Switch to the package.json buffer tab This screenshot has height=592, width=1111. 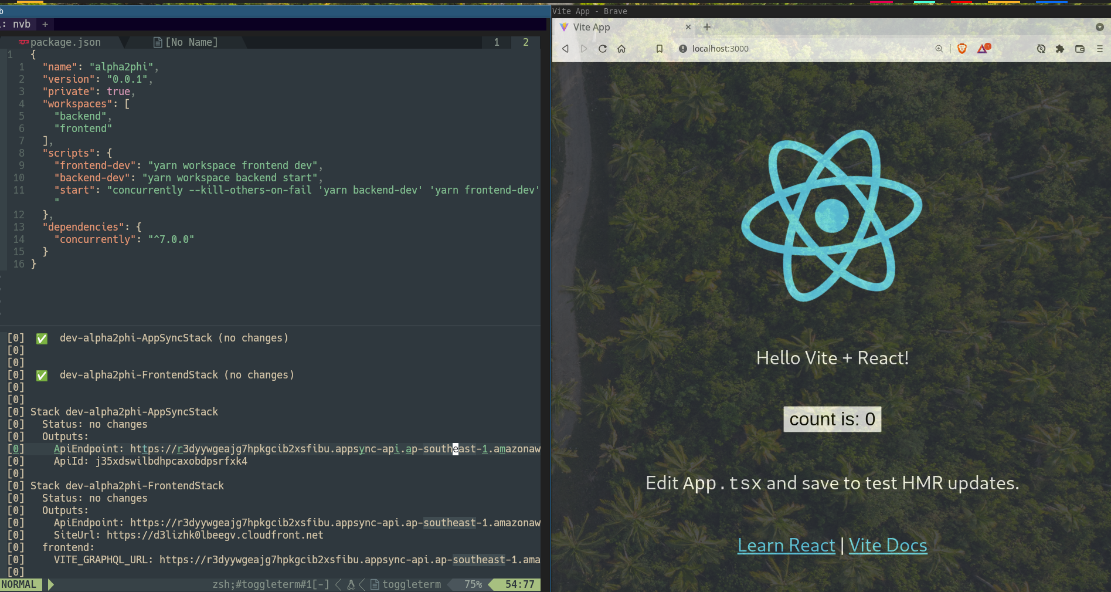tap(63, 42)
